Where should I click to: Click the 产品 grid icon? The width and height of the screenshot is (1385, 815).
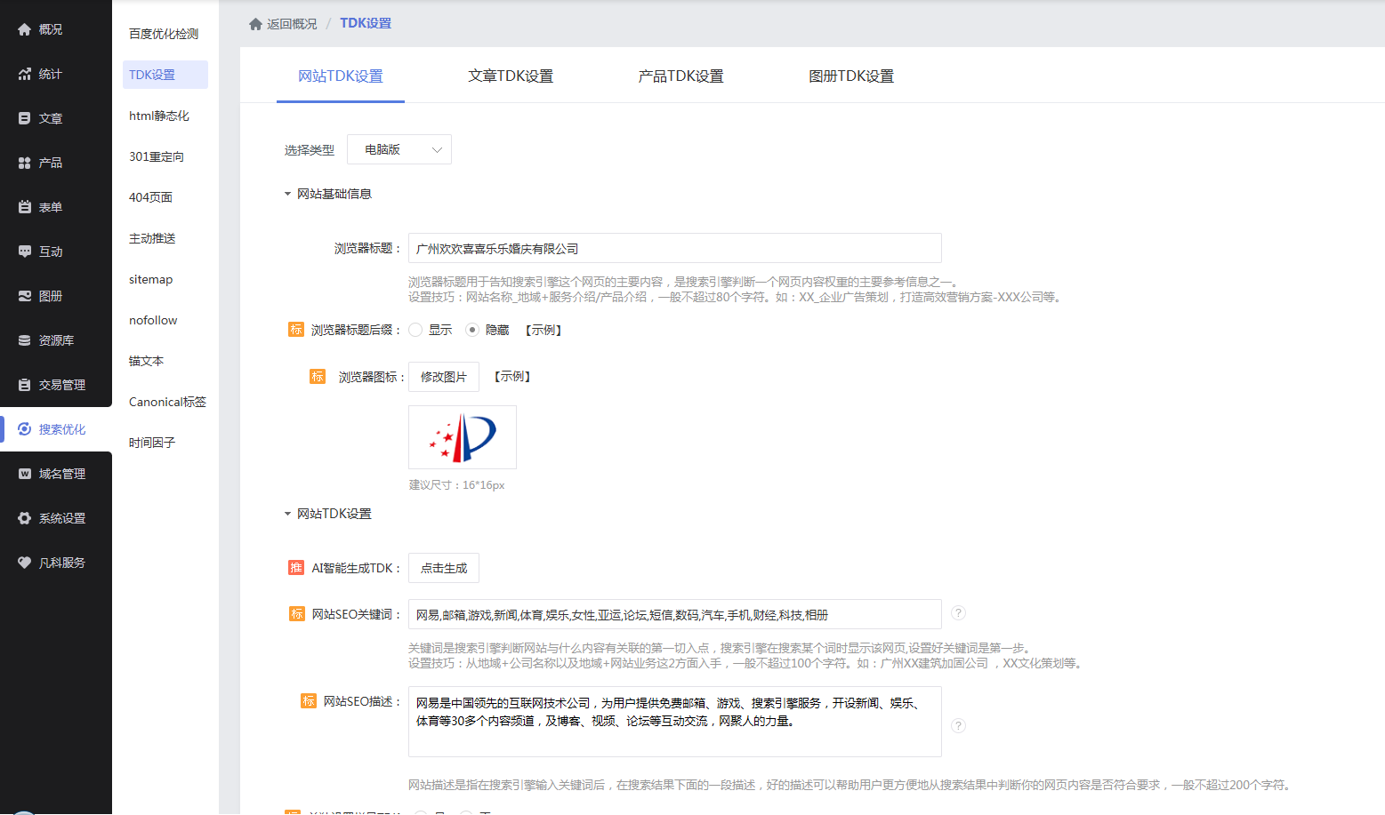tap(25, 163)
